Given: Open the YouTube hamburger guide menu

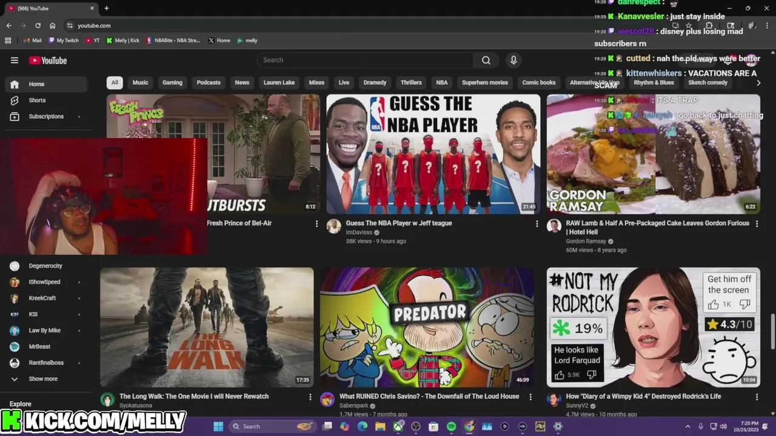Looking at the screenshot, I should pos(15,60).
